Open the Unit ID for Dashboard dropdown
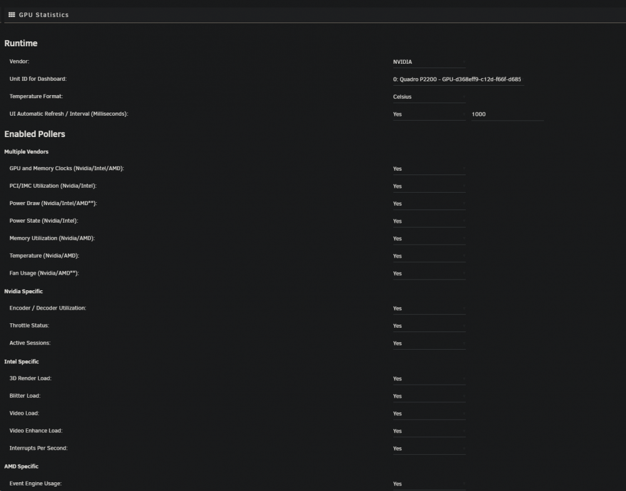The width and height of the screenshot is (626, 491). [458, 79]
